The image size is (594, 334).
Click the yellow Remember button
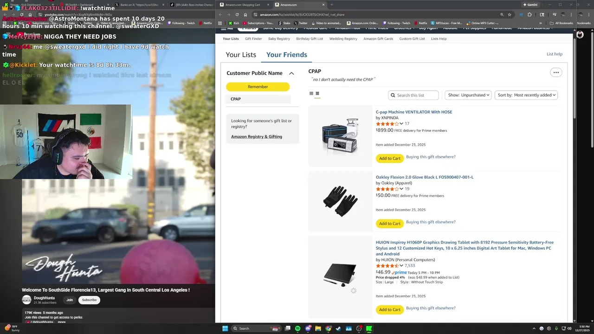pyautogui.click(x=258, y=87)
